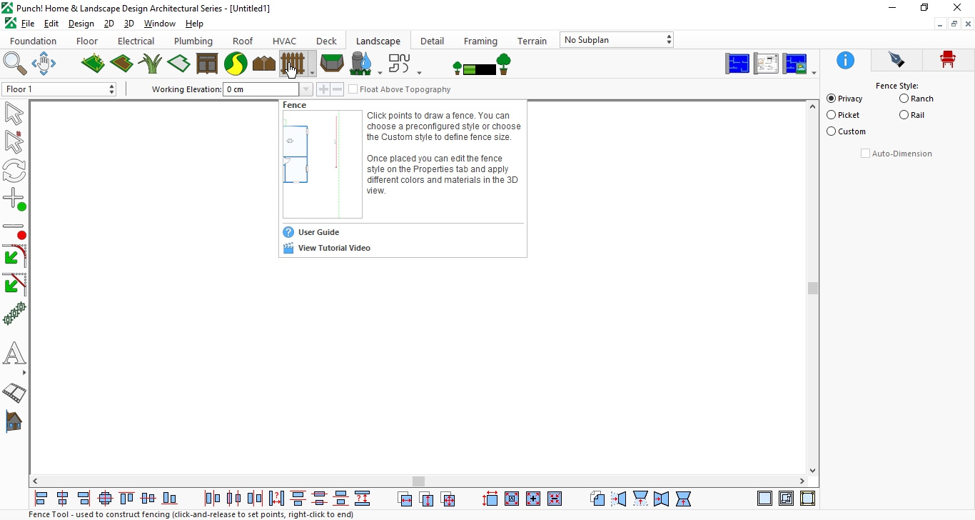975x520 pixels.
Task: Select Ranch fence style
Action: 916,99
